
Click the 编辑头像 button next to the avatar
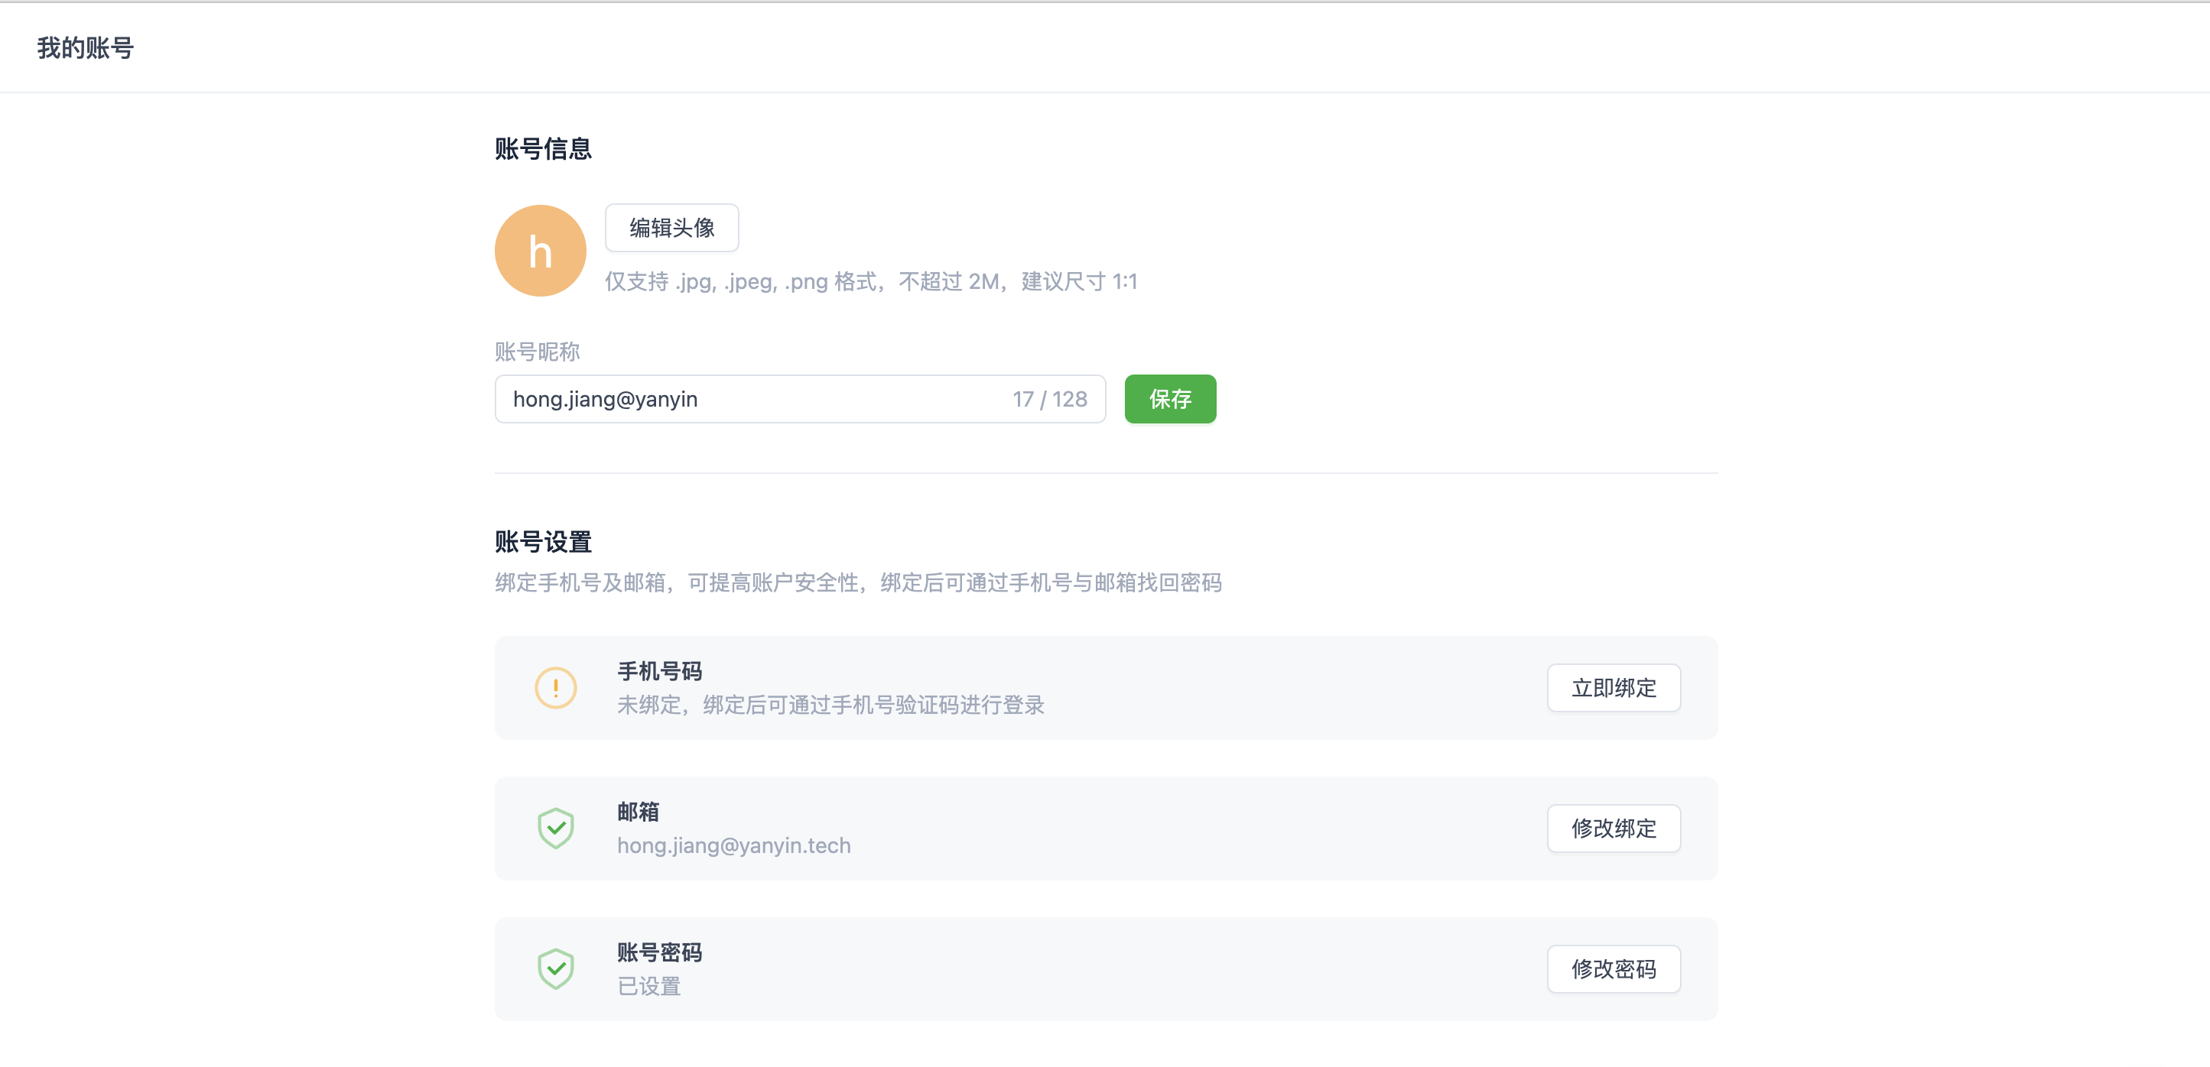pos(671,227)
